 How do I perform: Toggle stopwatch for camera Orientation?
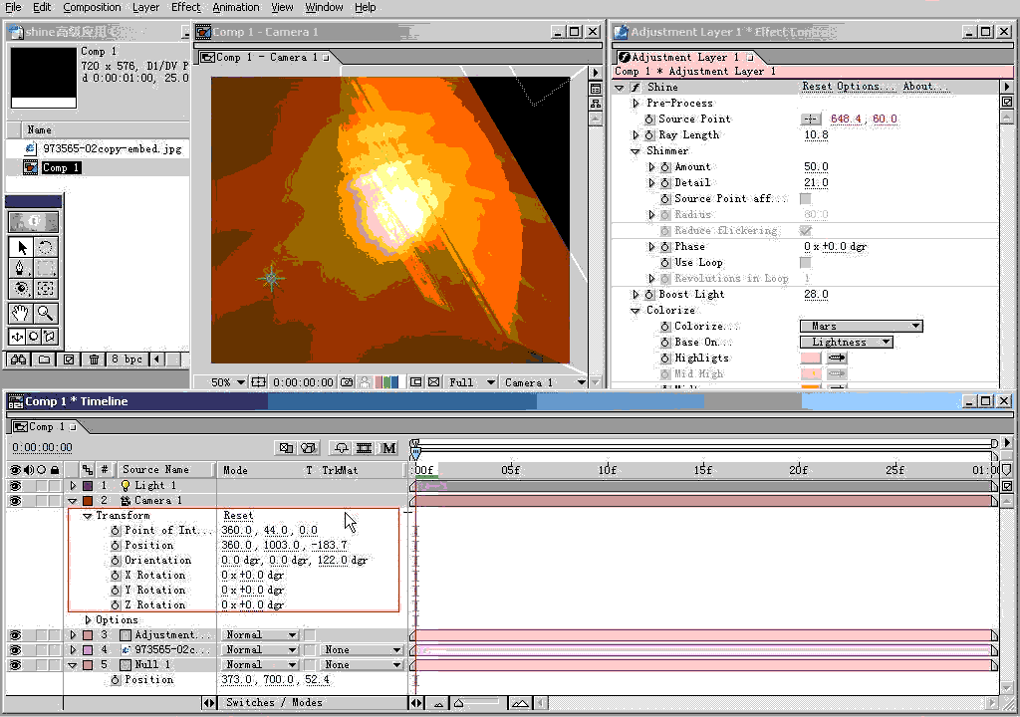coord(116,561)
